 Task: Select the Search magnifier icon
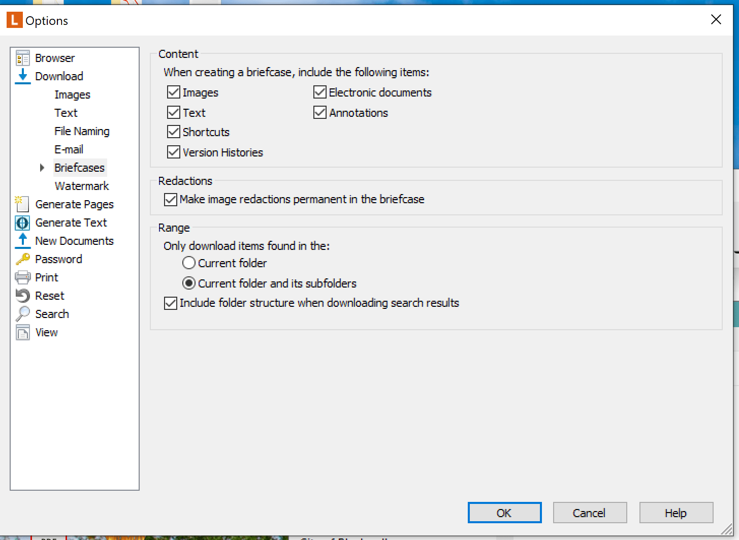pos(22,313)
